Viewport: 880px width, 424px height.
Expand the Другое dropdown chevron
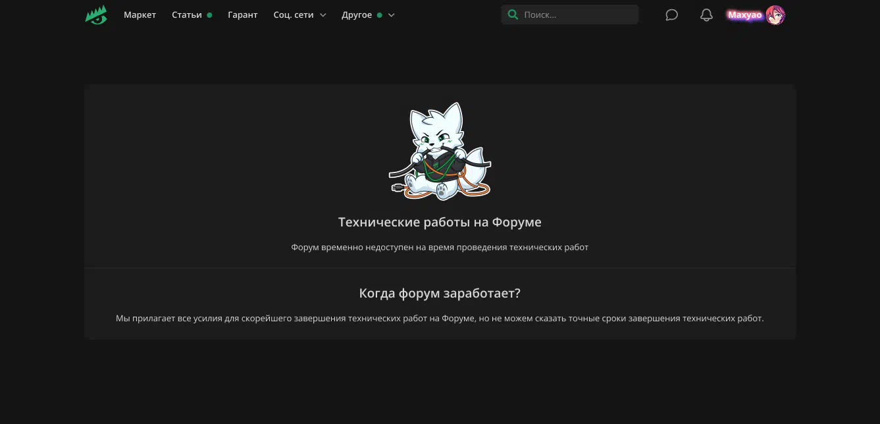391,15
